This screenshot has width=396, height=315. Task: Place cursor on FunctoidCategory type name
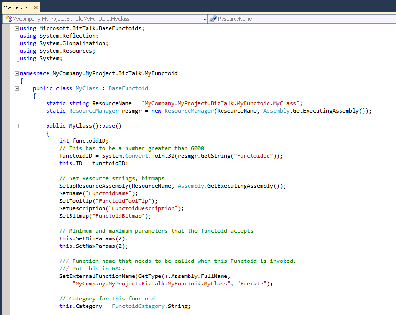tap(138, 306)
